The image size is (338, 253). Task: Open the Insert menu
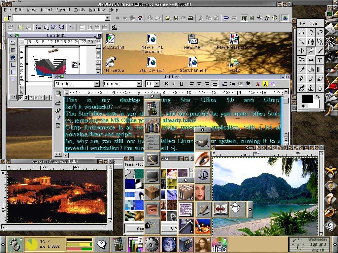coord(46,10)
